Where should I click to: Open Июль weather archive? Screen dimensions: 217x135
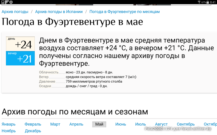[141, 124]
